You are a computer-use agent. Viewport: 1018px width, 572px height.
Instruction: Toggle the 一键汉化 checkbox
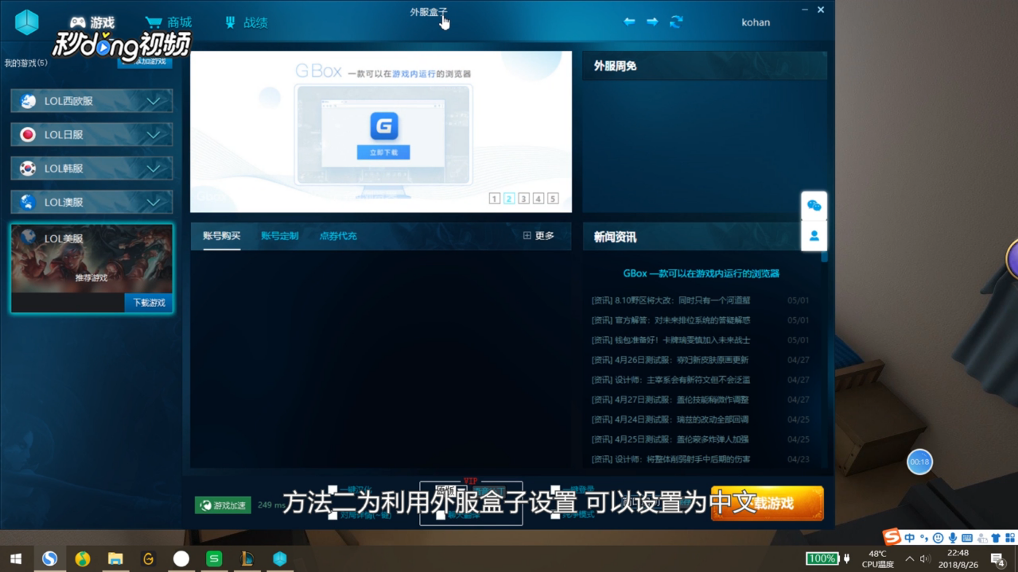point(333,490)
